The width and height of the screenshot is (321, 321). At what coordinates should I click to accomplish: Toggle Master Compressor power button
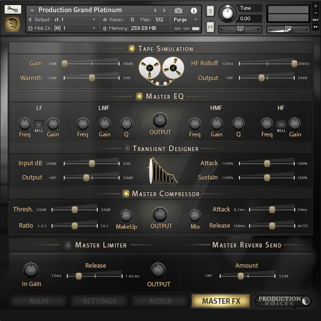[x=126, y=193]
